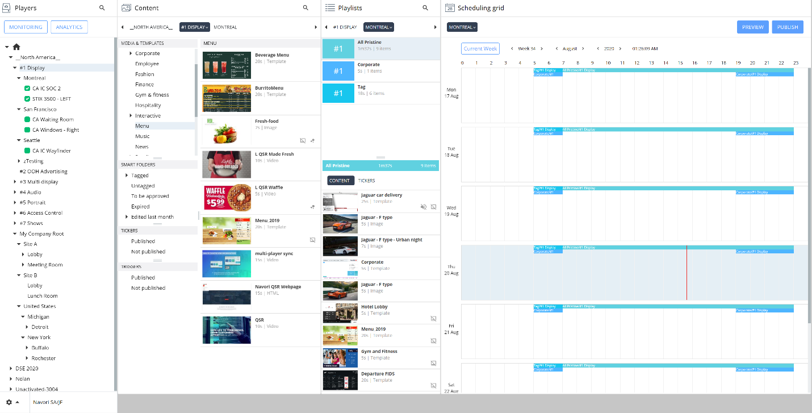Open the MONTREAL dropdown in Scheduling grid
The width and height of the screenshot is (812, 413).
462,27
